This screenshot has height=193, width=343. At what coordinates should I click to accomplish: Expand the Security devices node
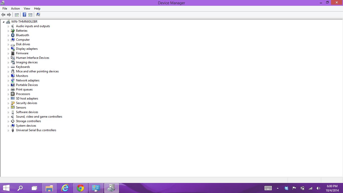point(8,103)
